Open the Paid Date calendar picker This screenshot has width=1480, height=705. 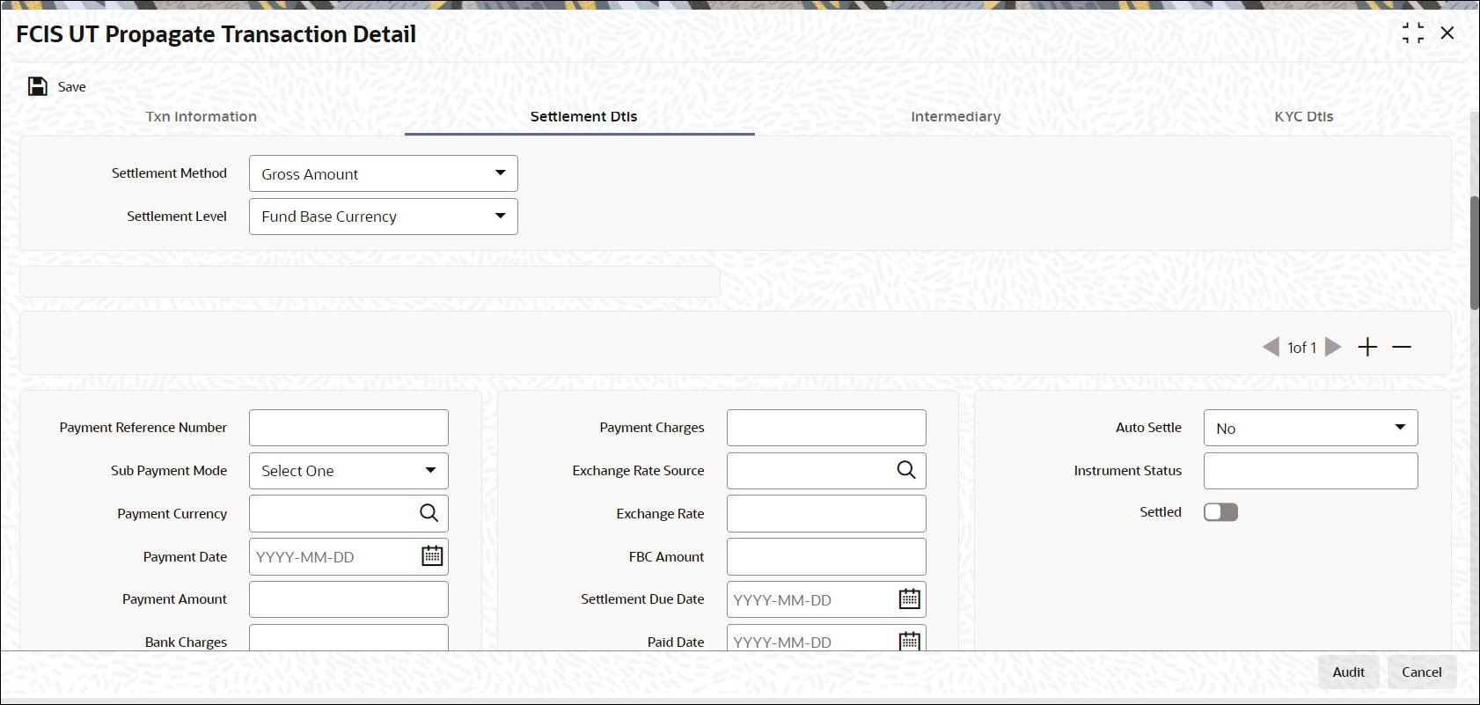pos(910,641)
